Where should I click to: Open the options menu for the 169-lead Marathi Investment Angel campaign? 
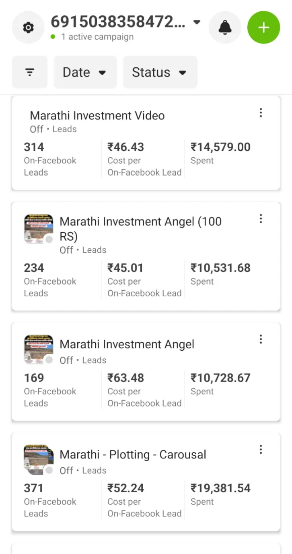click(261, 339)
